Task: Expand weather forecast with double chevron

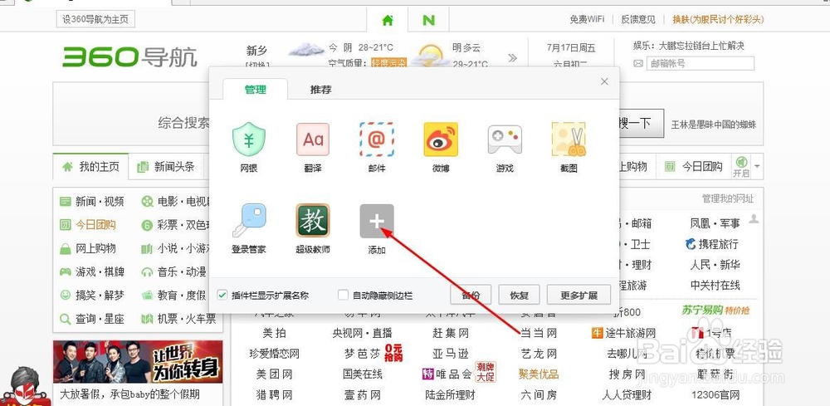Action: coord(512,57)
